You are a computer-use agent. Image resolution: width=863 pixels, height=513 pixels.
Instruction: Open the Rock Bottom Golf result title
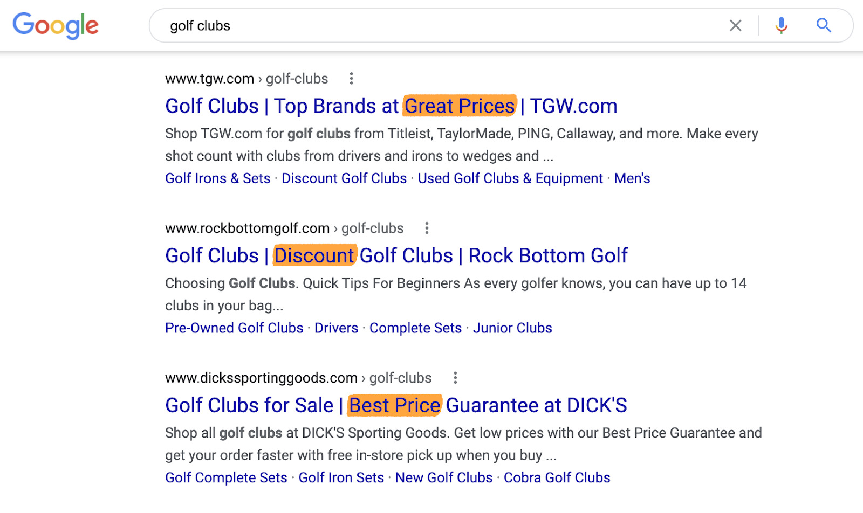coord(396,255)
